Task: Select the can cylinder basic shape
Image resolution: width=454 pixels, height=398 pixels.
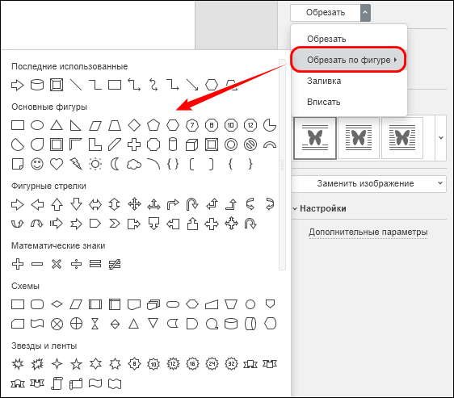Action: (173, 145)
